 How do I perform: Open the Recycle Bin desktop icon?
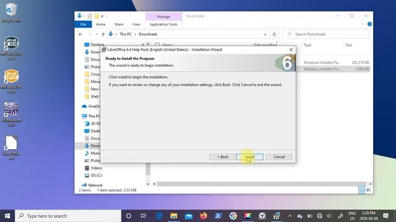11,12
